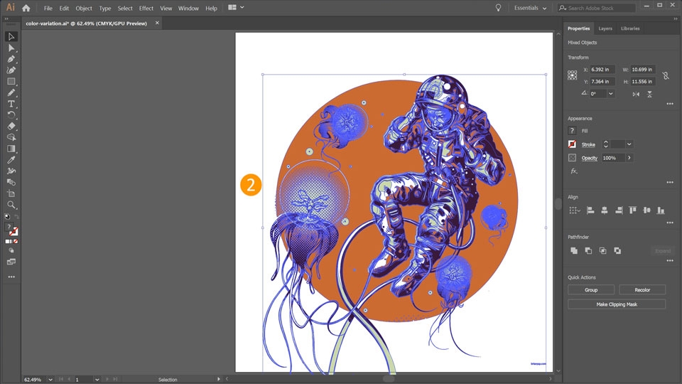Close the color-variation.ai document tab
682x384 pixels.
pos(157,23)
